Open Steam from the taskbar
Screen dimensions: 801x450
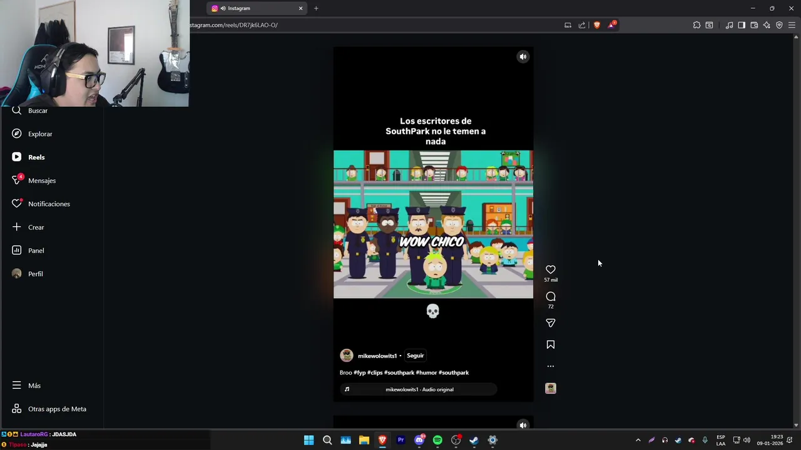point(474,440)
